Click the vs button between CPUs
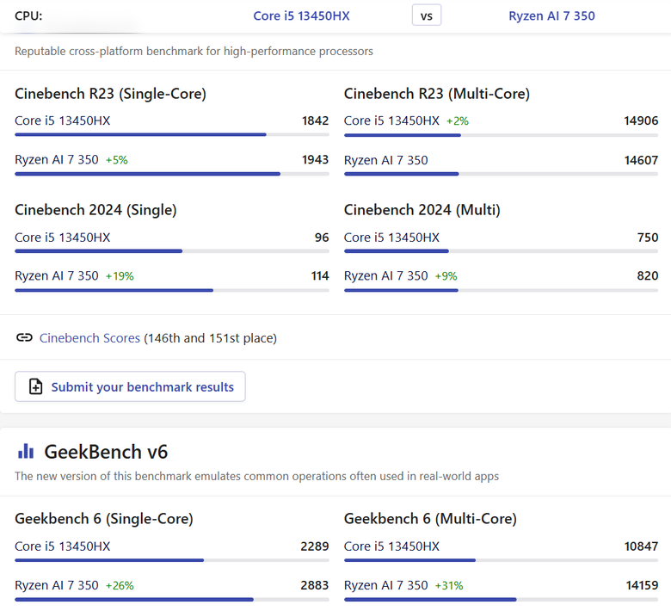 (426, 15)
